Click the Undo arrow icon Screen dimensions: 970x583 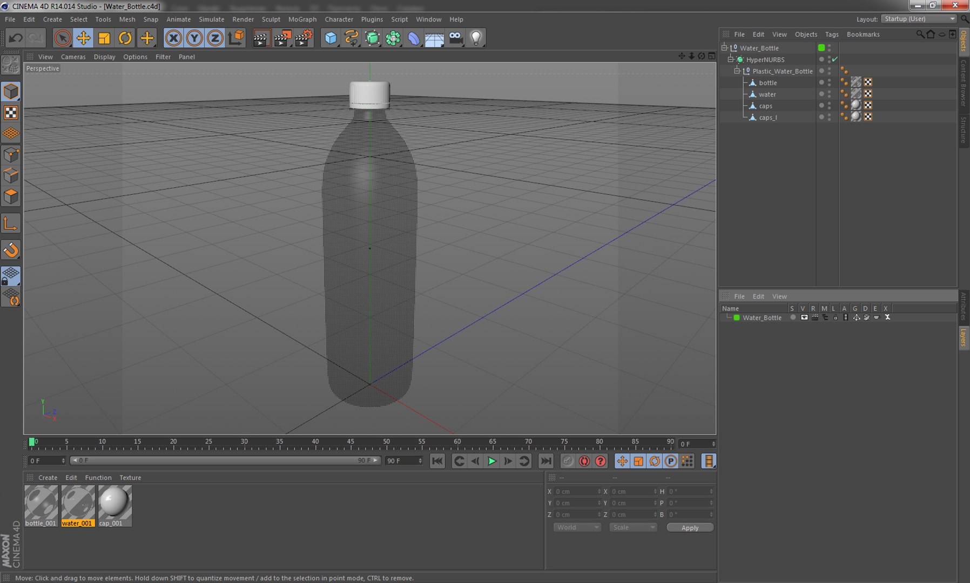[16, 38]
